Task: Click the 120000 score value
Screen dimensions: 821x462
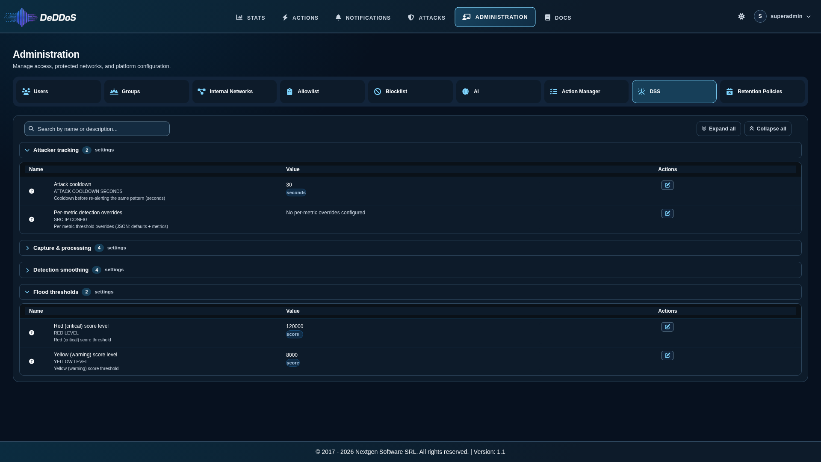Action: pyautogui.click(x=295, y=326)
